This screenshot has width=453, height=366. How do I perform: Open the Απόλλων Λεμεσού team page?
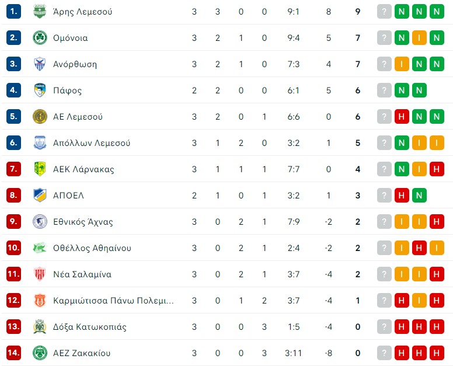[x=91, y=143]
